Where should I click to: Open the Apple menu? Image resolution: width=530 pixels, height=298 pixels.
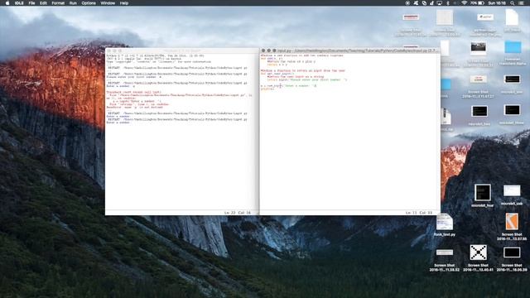[x=7, y=3]
